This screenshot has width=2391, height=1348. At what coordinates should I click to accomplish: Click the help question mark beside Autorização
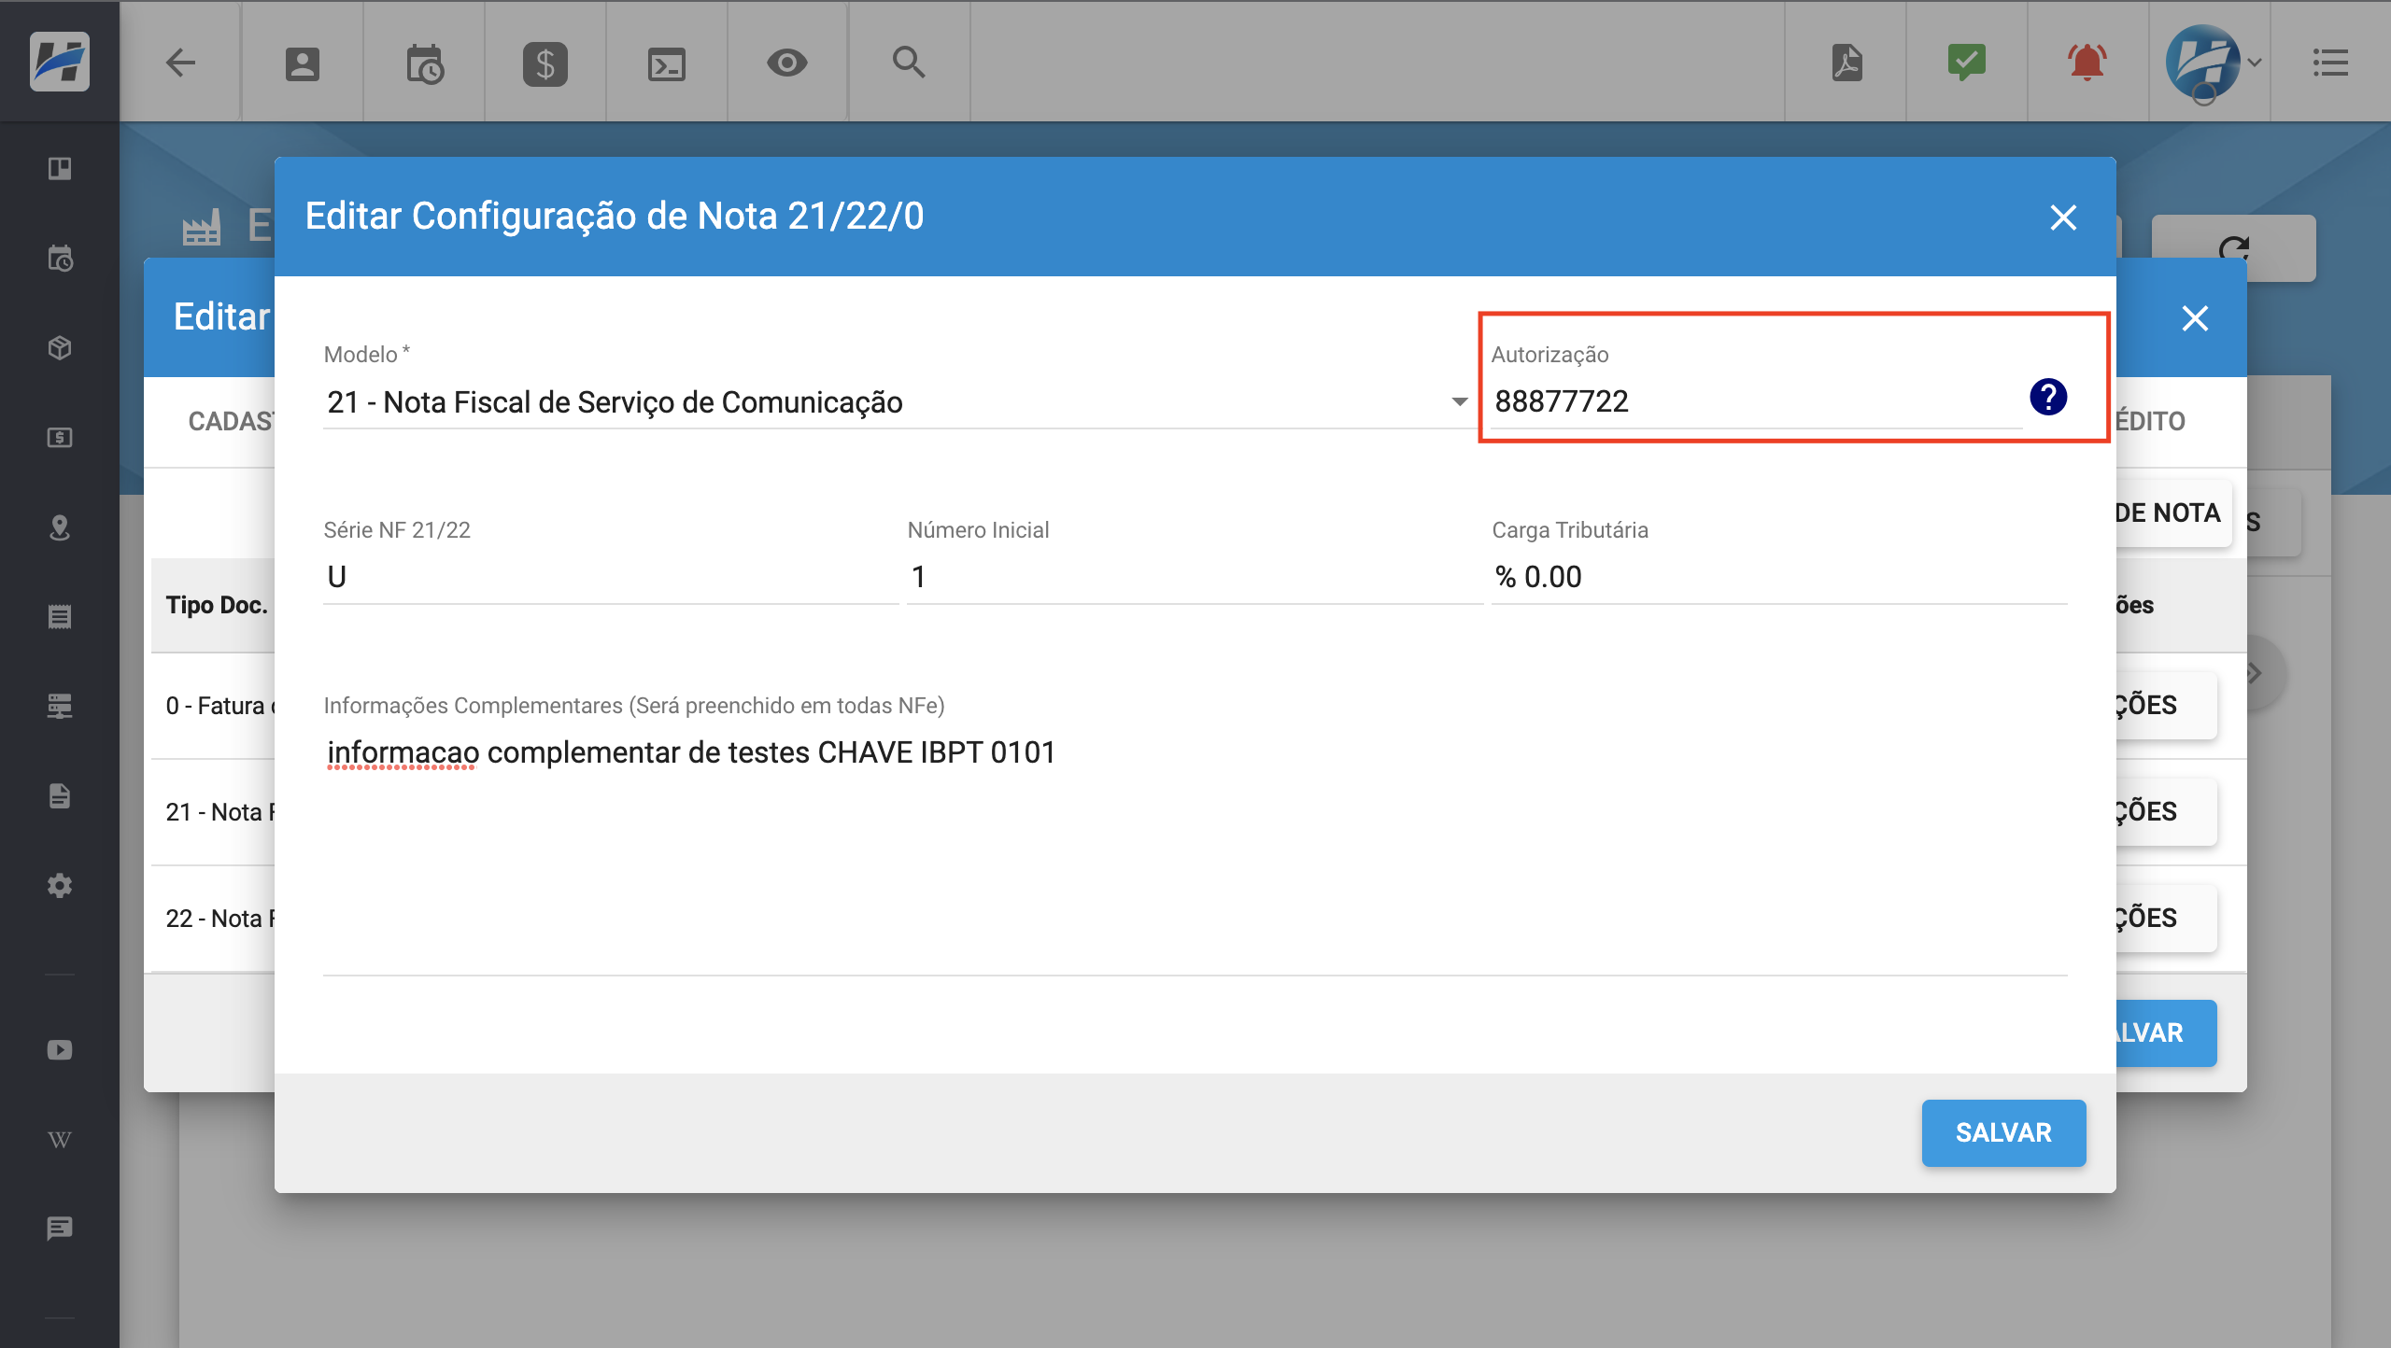click(2048, 397)
